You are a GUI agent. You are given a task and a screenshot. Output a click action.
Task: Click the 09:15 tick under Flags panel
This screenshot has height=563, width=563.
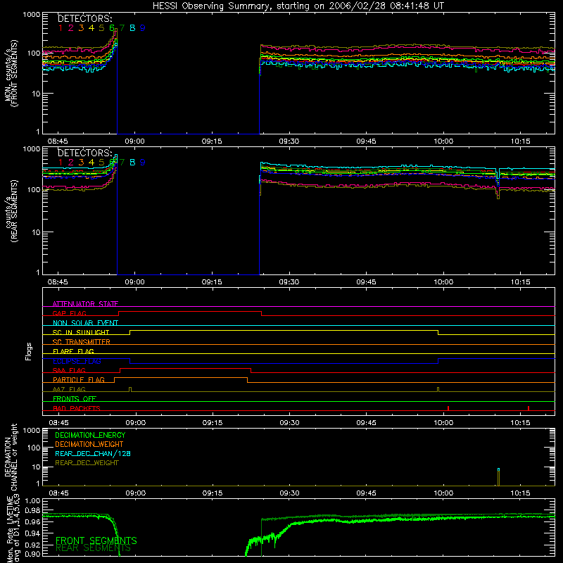point(213,423)
